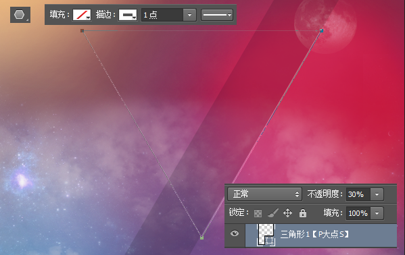Open the Fill (填充) color swatch
This screenshot has height=255, width=405.
point(82,15)
